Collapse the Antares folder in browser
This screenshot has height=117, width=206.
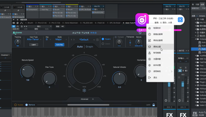tap(195, 39)
